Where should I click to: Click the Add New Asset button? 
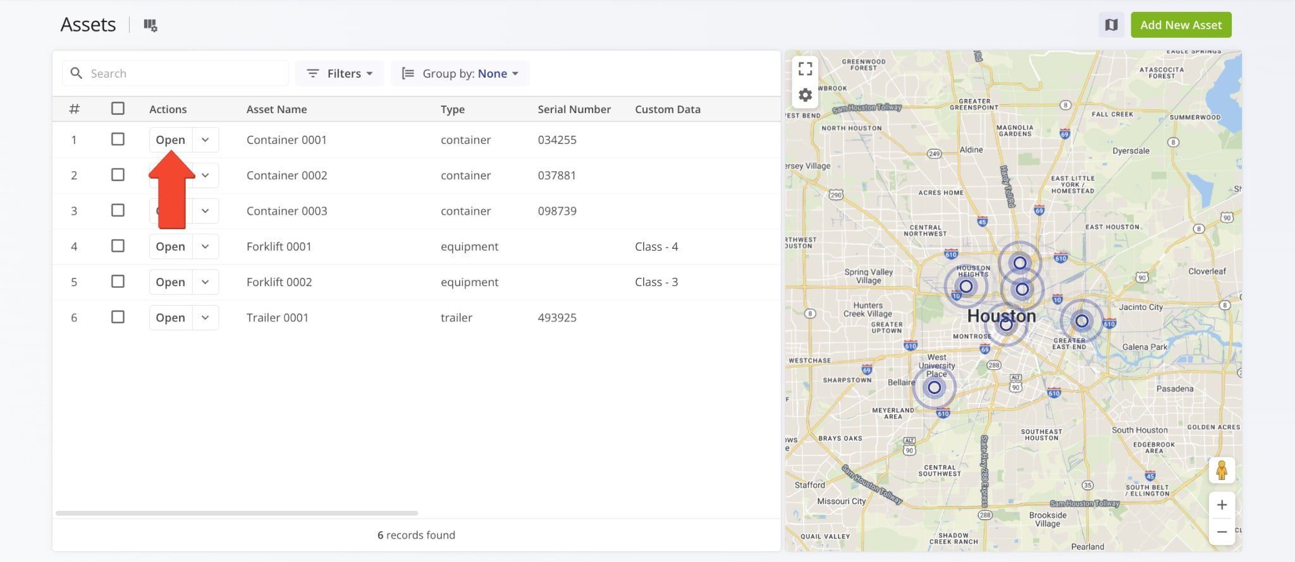point(1181,25)
